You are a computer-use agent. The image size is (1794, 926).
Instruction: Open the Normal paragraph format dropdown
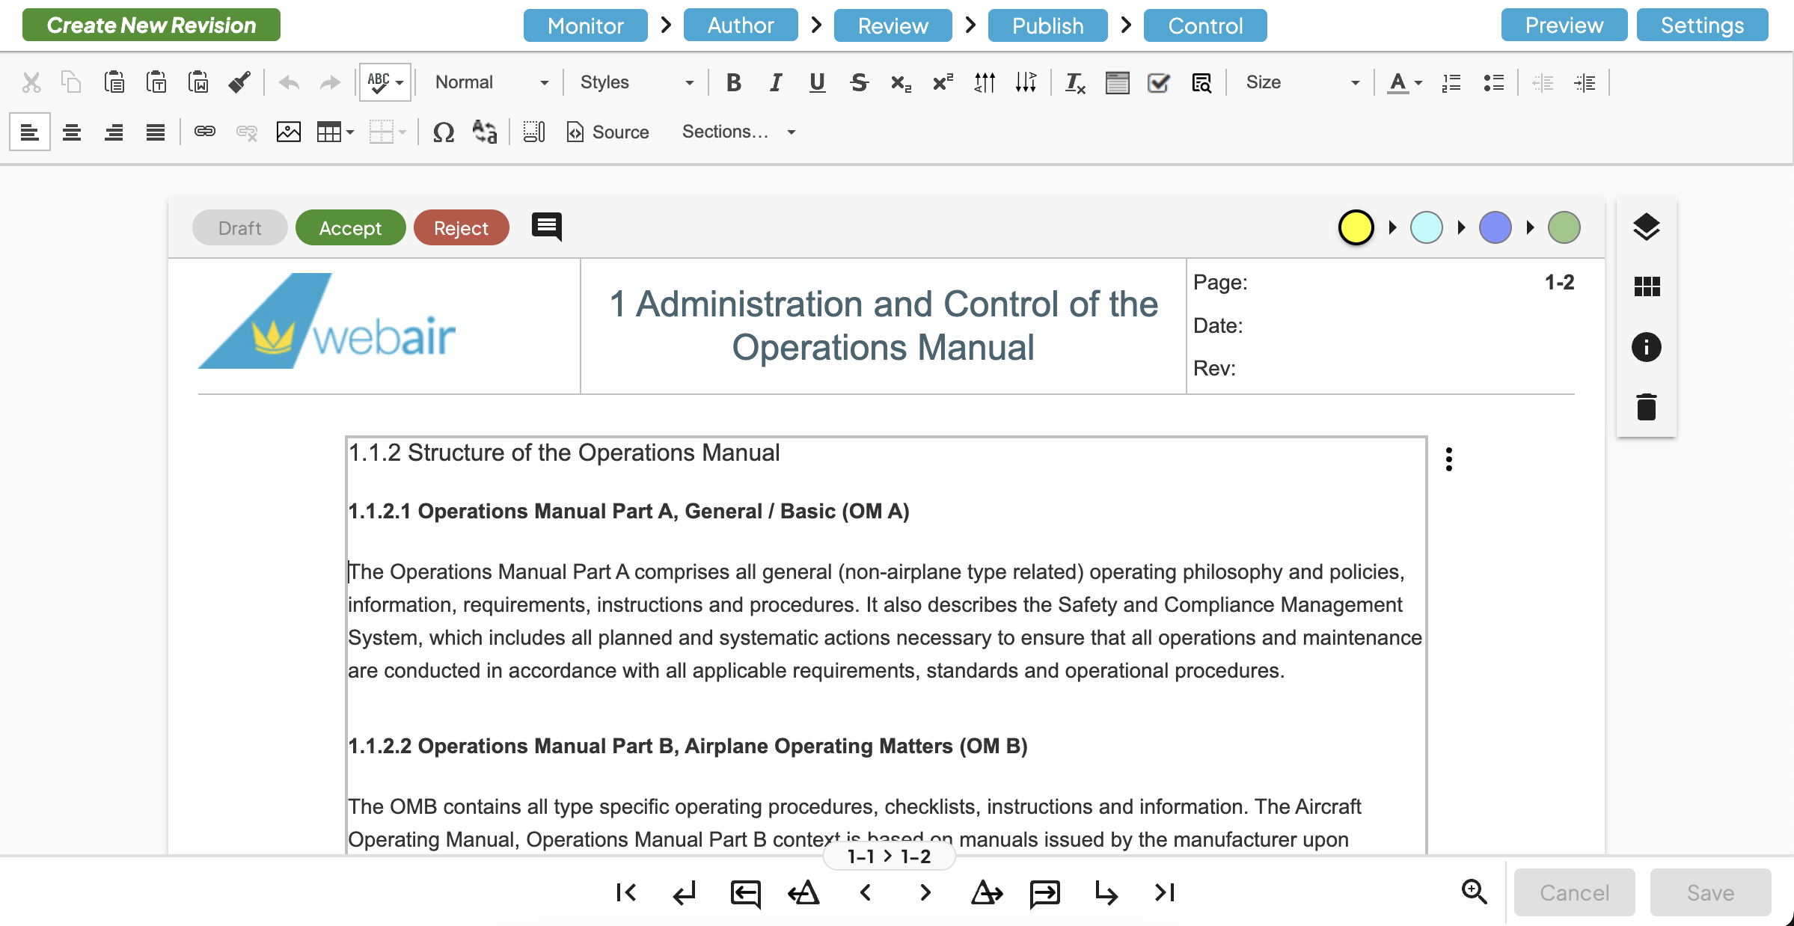[x=492, y=82]
